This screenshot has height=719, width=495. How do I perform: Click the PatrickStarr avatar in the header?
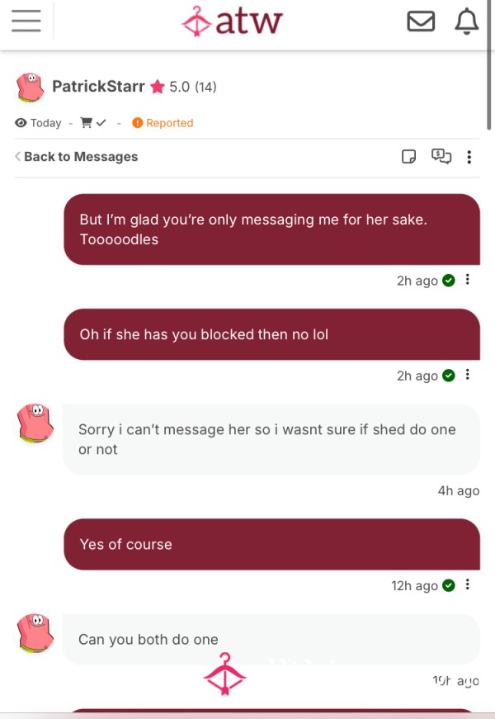coord(31,87)
